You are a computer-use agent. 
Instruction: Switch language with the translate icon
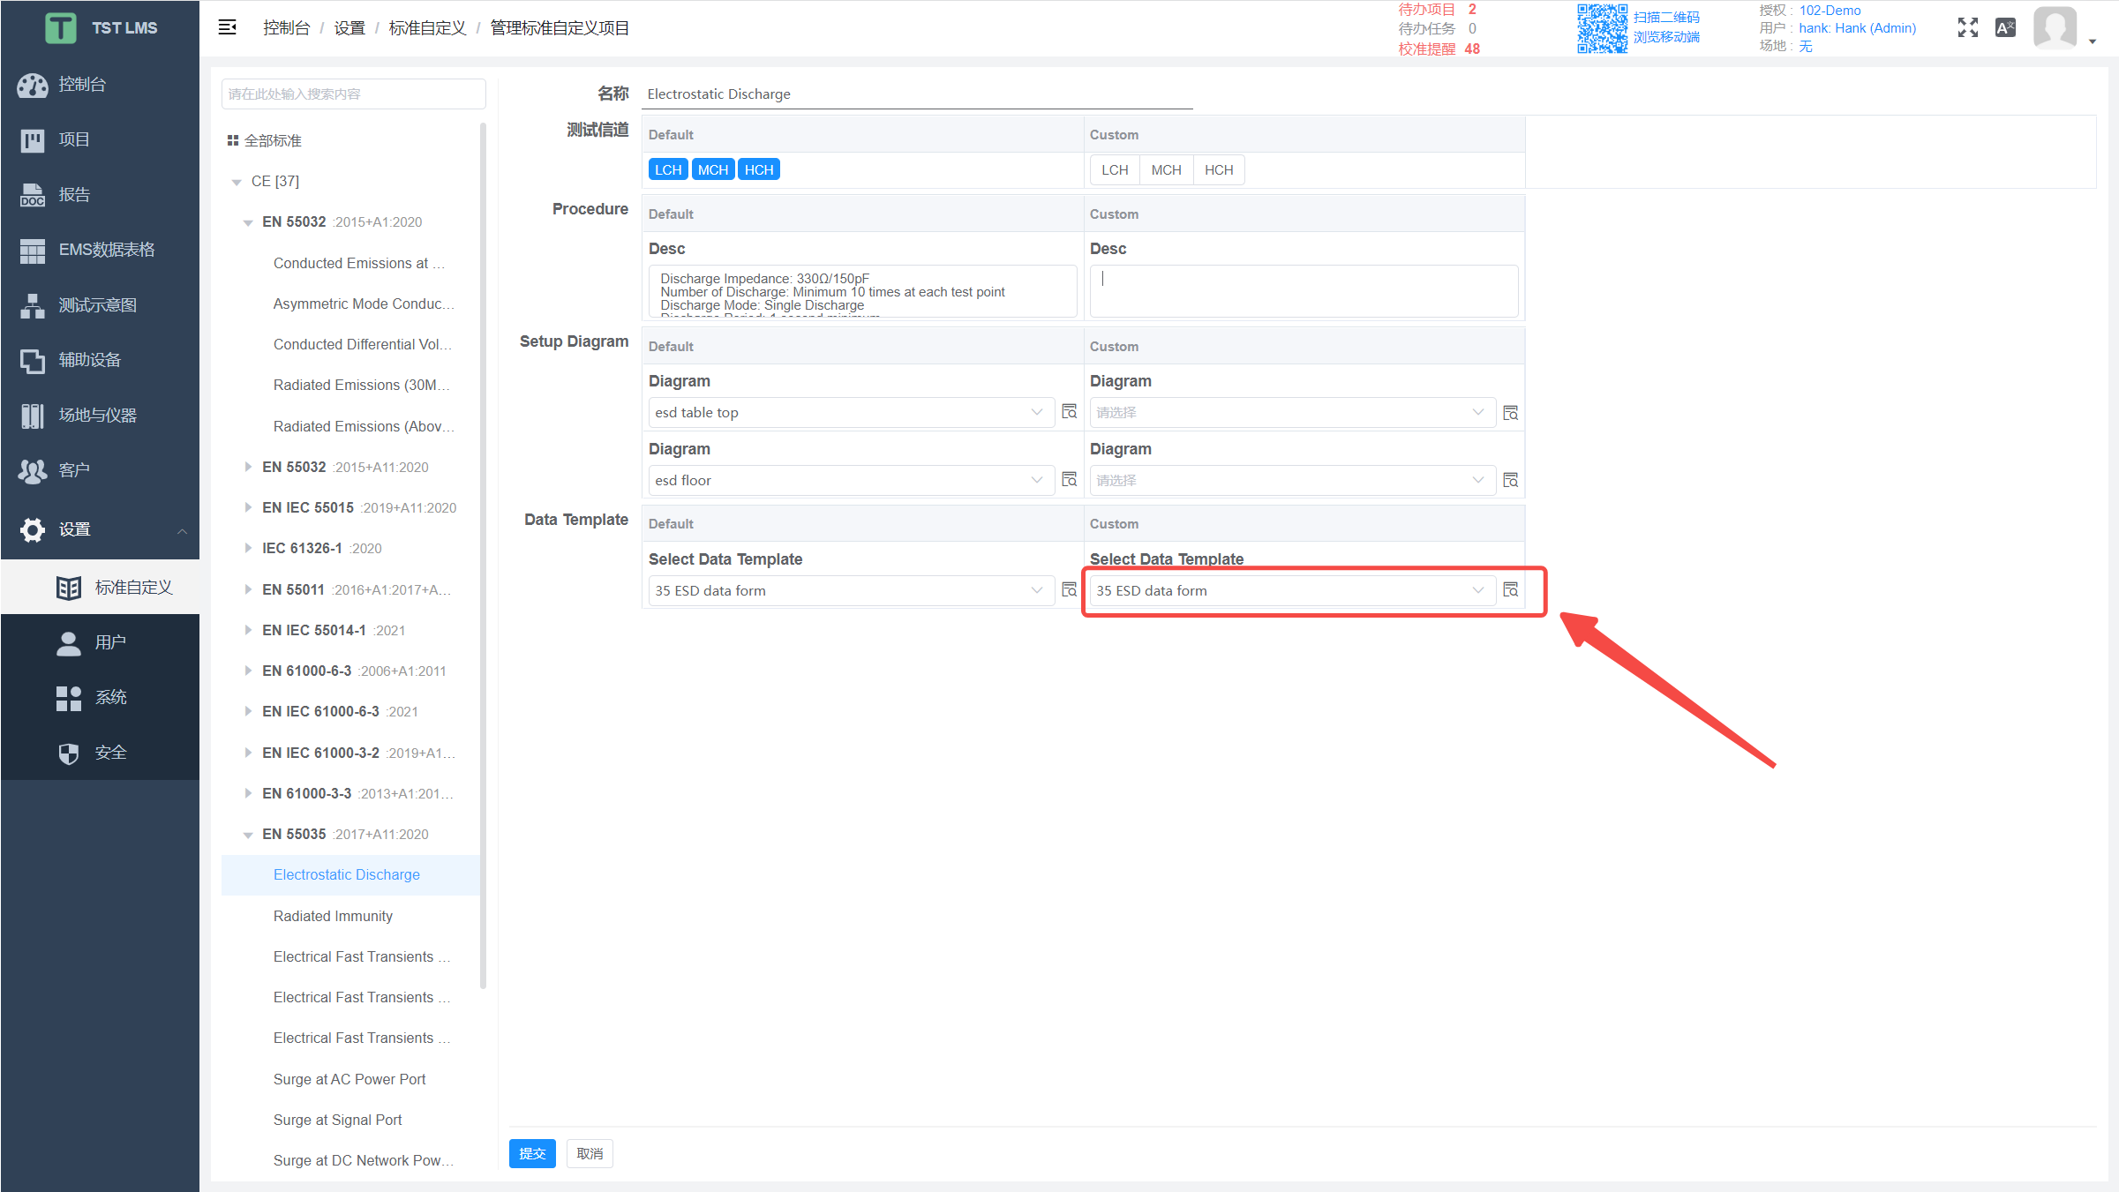2005,27
